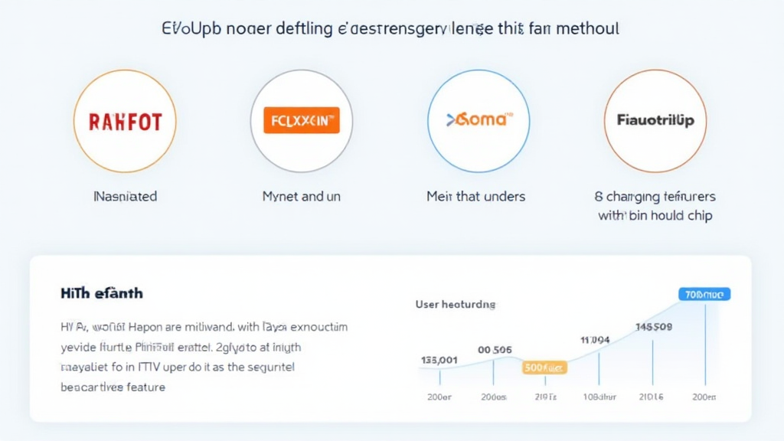Viewport: 784px width, 441px height.
Task: Click the INasniated caption
Action: 125,197
